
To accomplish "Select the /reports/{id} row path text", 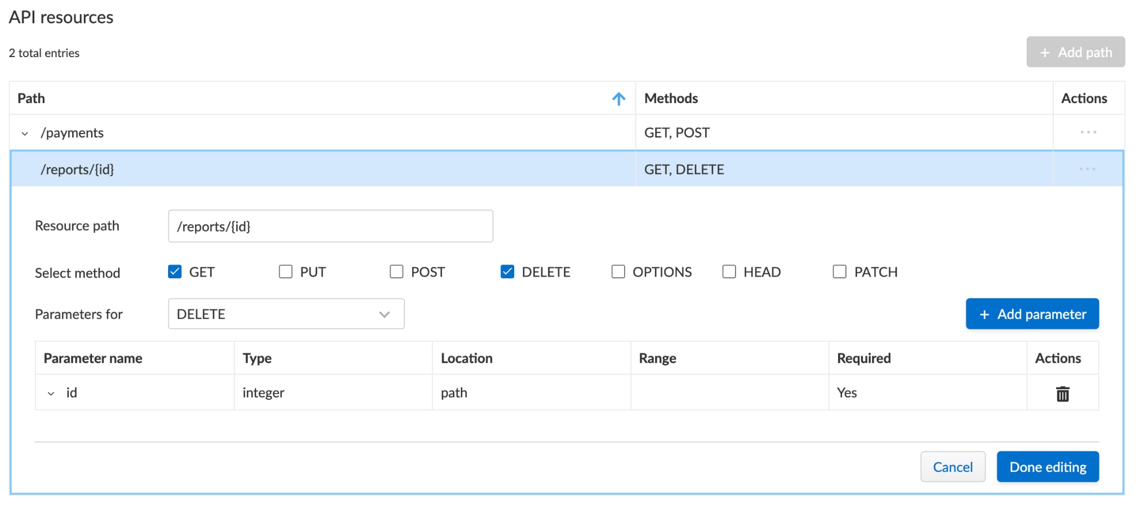I will [77, 169].
